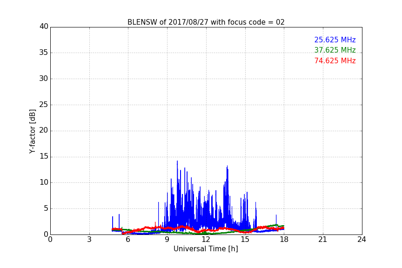Select the blue '25.625 MHz' legend label
Image resolution: width=402 pixels, height=268 pixels.
335,40
